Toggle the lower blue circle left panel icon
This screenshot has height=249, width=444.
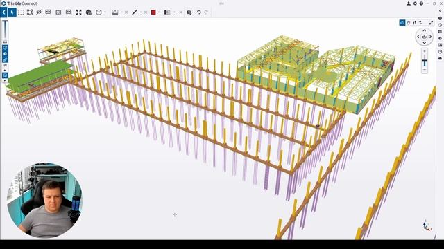coord(5,75)
